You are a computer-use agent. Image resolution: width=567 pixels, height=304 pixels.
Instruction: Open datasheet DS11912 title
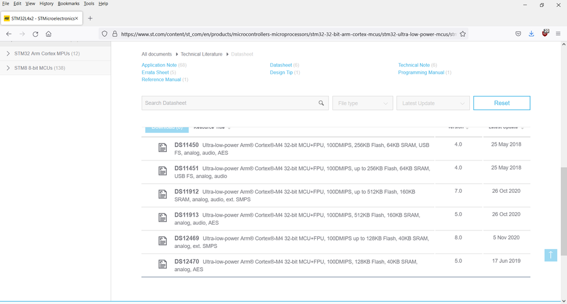pyautogui.click(x=187, y=192)
